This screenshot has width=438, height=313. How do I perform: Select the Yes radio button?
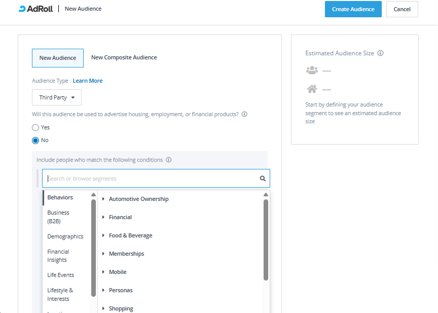(35, 128)
